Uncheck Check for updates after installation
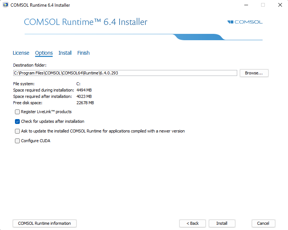Screen dimensions: 288x230 tap(17, 121)
